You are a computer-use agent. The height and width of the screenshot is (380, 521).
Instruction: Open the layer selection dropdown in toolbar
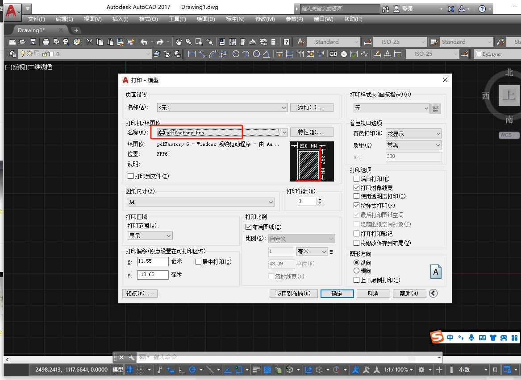point(84,54)
